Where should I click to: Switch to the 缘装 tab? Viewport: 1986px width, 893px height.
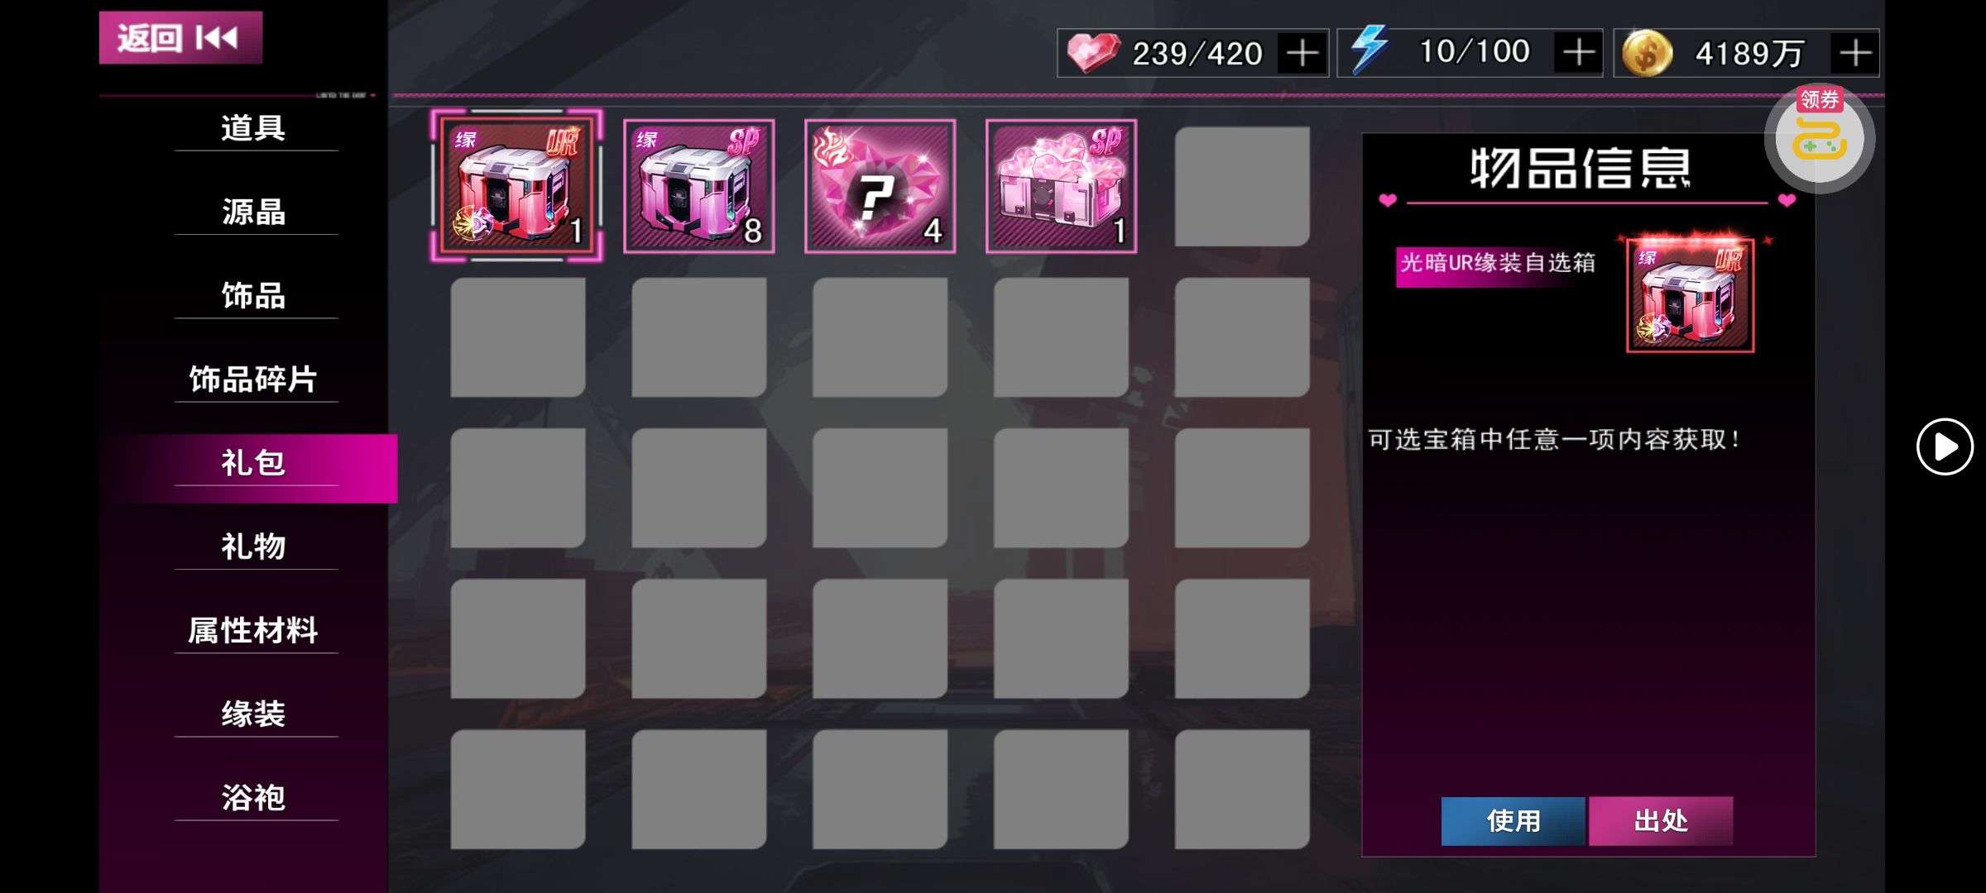point(255,714)
